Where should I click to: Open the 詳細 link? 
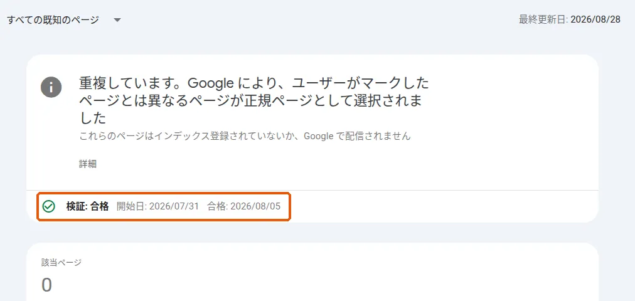[x=87, y=164]
